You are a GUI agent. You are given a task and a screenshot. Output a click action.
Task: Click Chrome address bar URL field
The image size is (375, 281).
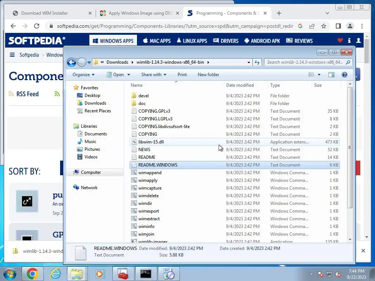tap(175, 26)
